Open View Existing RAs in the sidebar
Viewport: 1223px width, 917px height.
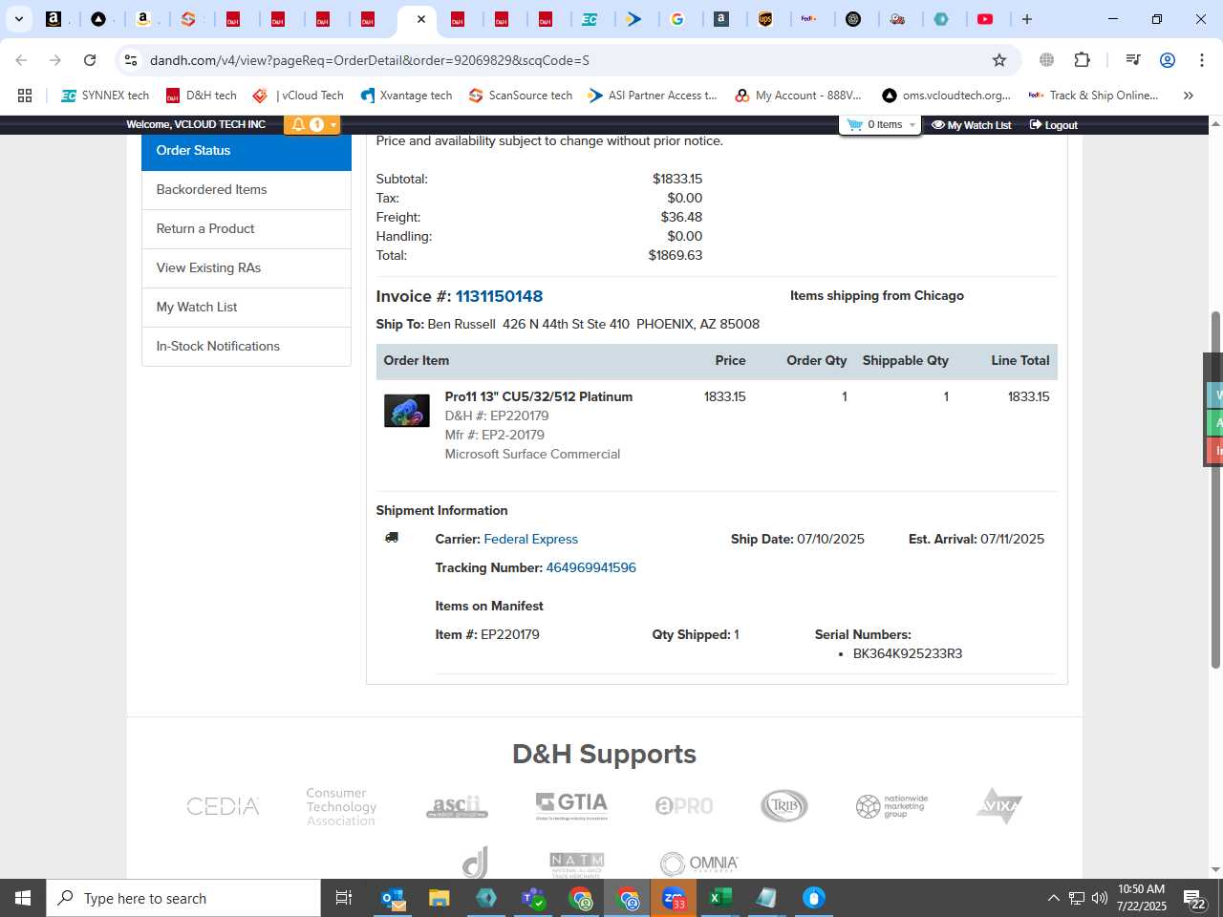[x=247, y=268]
